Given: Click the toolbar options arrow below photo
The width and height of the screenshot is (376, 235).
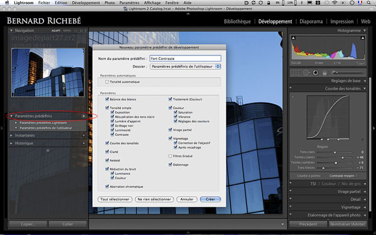Looking at the screenshot, I should tap(283, 224).
